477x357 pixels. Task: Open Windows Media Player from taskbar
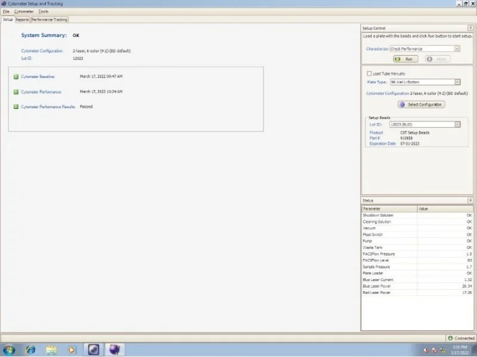coord(72,350)
